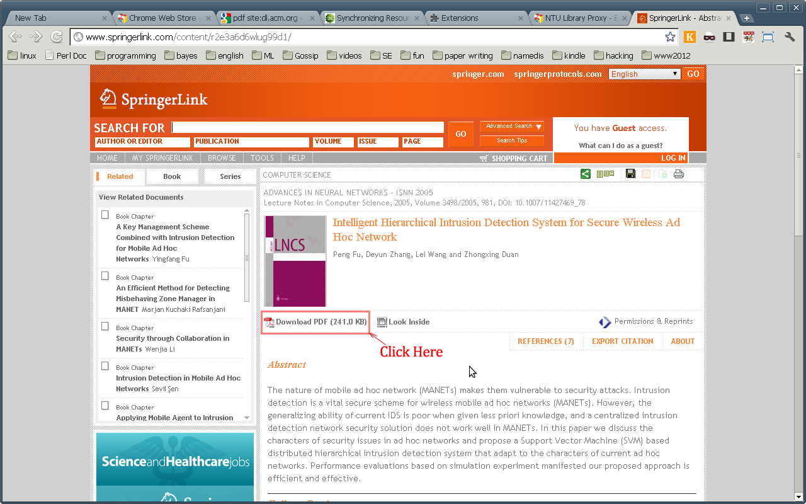Click the orange K extension icon
Viewport: 806px width, 504px height.
point(690,37)
